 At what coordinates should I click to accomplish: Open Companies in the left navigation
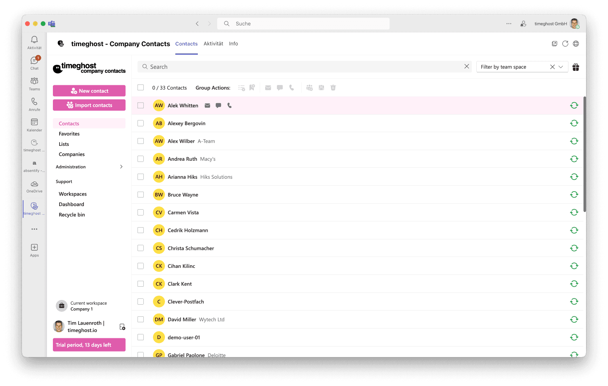pos(72,154)
